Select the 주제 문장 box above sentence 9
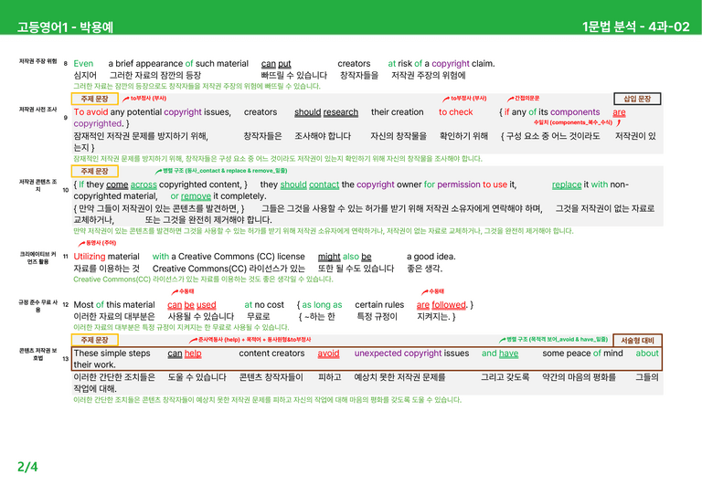 94,99
